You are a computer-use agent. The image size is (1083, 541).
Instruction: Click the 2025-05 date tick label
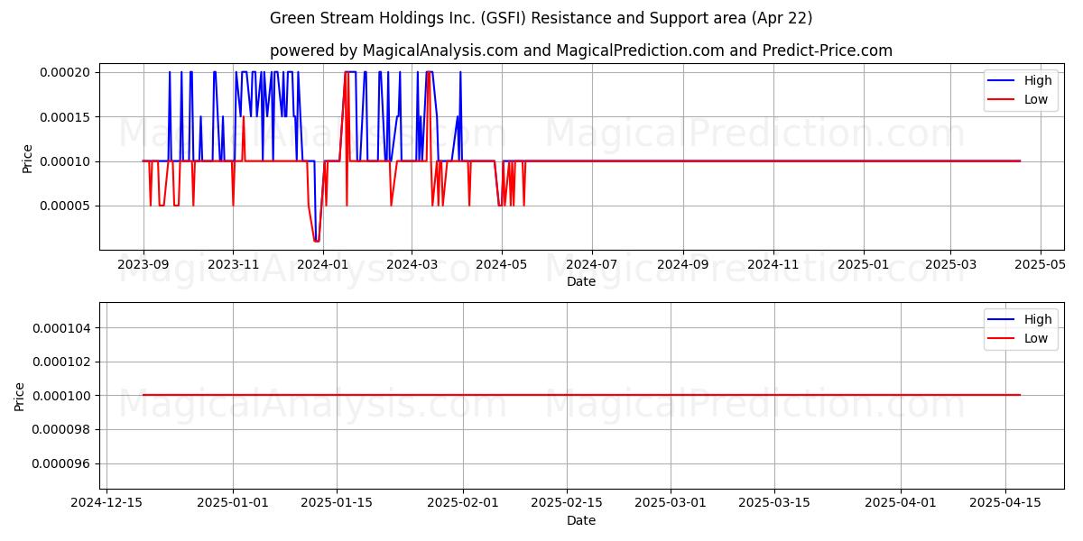coord(1040,265)
